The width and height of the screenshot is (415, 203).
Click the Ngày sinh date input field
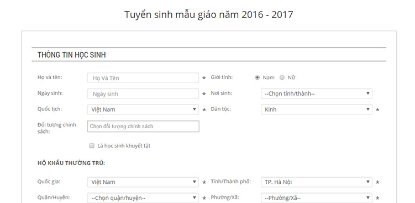[143, 94]
